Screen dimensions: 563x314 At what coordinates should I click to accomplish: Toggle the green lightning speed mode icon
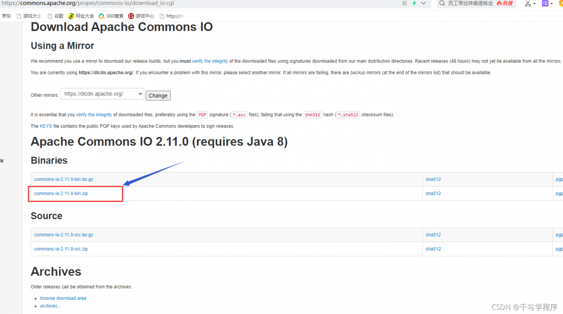414,3
